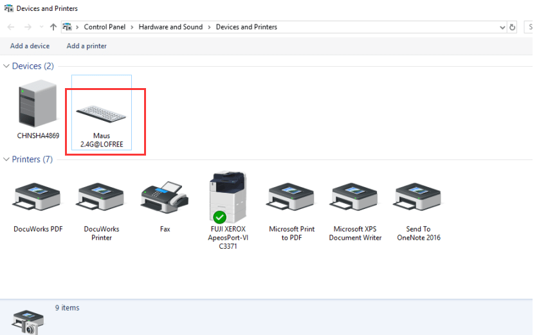Expand the chevron after Hardware and Sound
Image resolution: width=539 pixels, height=335 pixels.
209,27
